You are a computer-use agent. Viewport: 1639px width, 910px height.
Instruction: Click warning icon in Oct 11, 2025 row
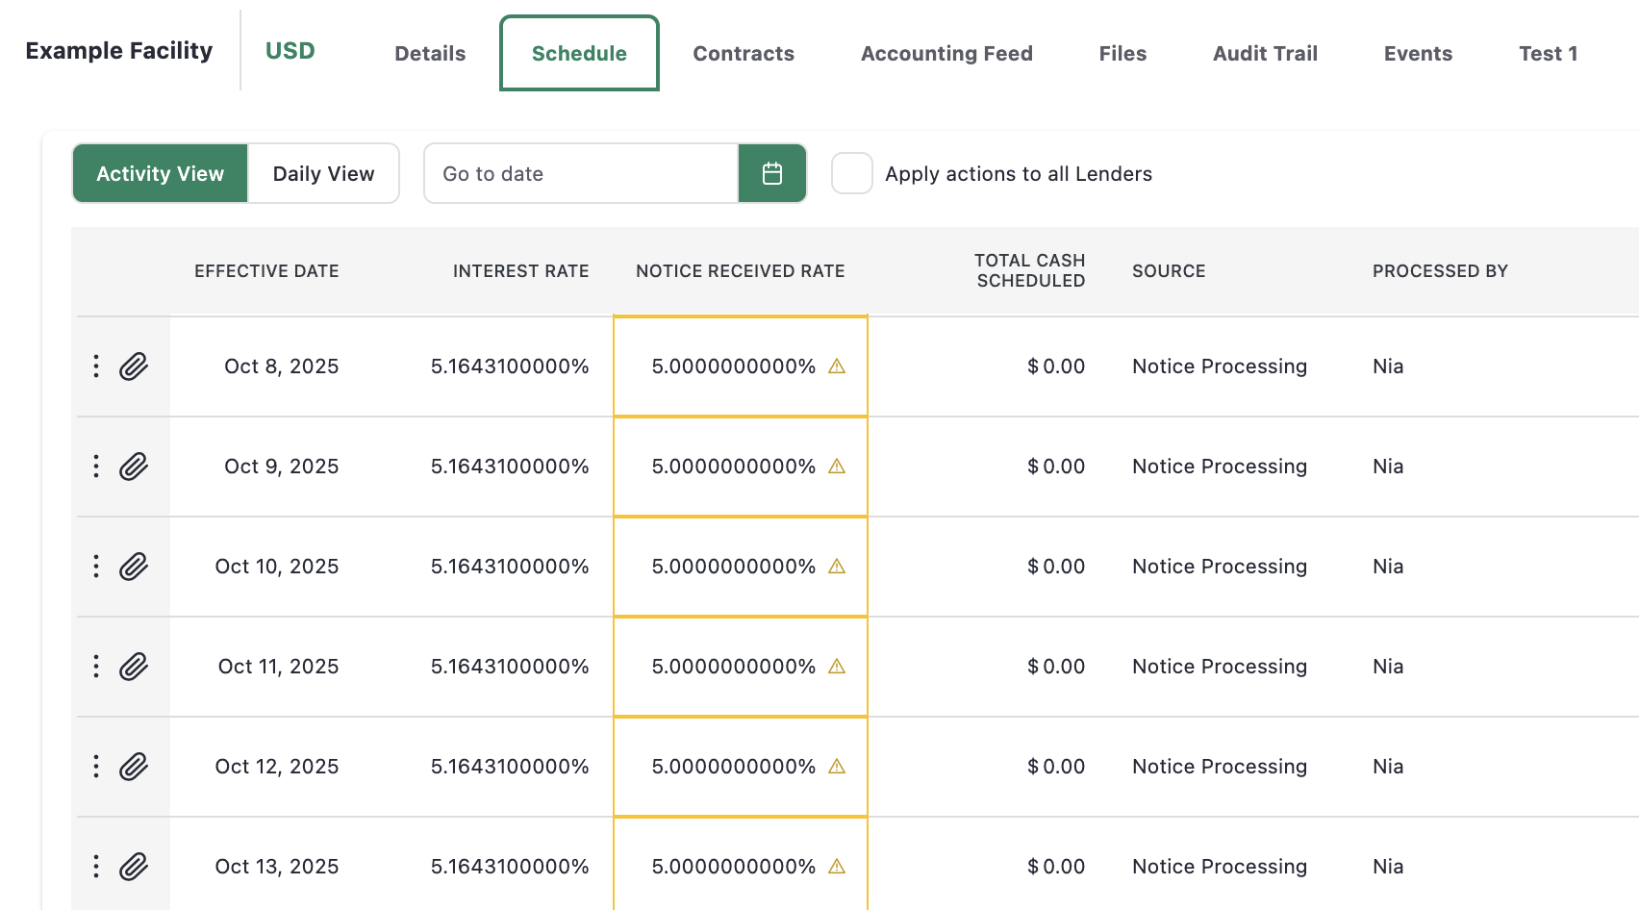click(x=837, y=666)
